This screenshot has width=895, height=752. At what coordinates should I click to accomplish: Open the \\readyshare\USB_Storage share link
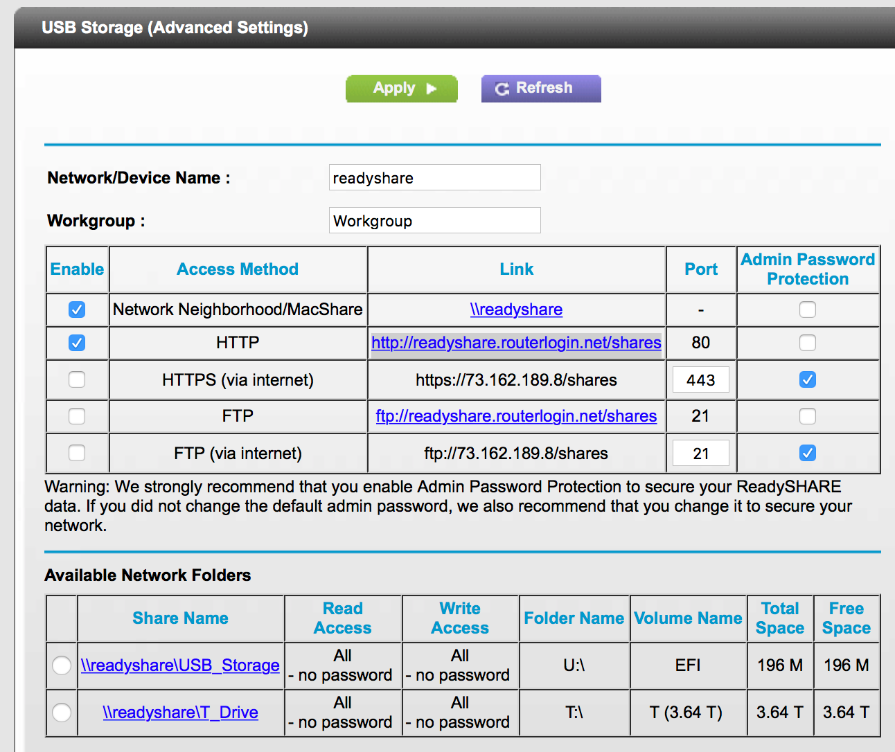tap(180, 665)
